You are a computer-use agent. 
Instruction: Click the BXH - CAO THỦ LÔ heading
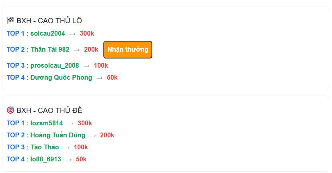pyautogui.click(x=49, y=21)
